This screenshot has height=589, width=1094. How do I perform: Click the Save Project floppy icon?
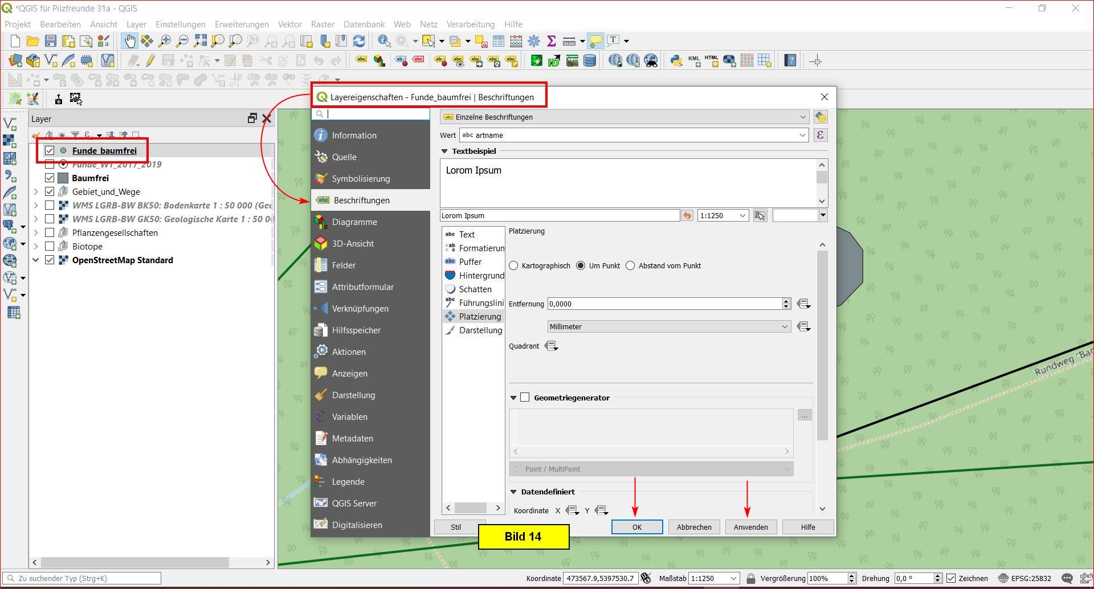point(51,41)
